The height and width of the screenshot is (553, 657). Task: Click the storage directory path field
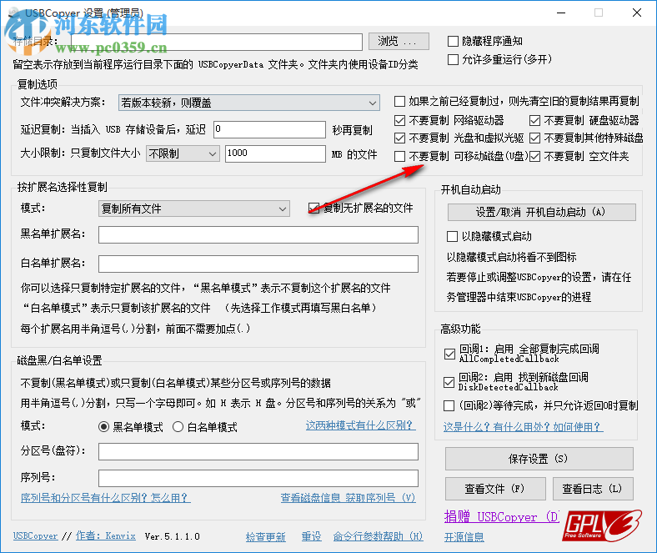coord(217,42)
